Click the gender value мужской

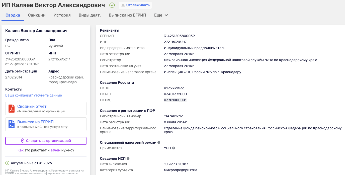[x=56, y=46]
